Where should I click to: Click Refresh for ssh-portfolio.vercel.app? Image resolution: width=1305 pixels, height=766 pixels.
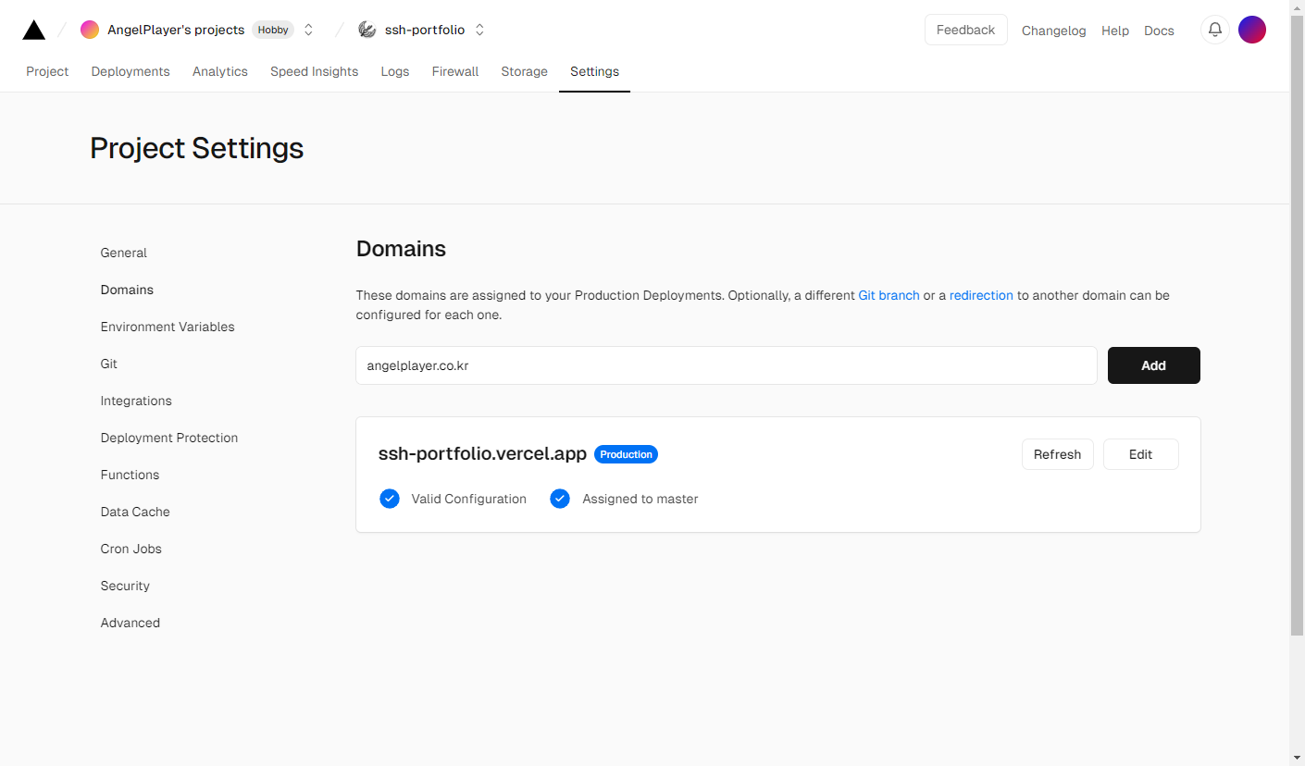(1058, 454)
